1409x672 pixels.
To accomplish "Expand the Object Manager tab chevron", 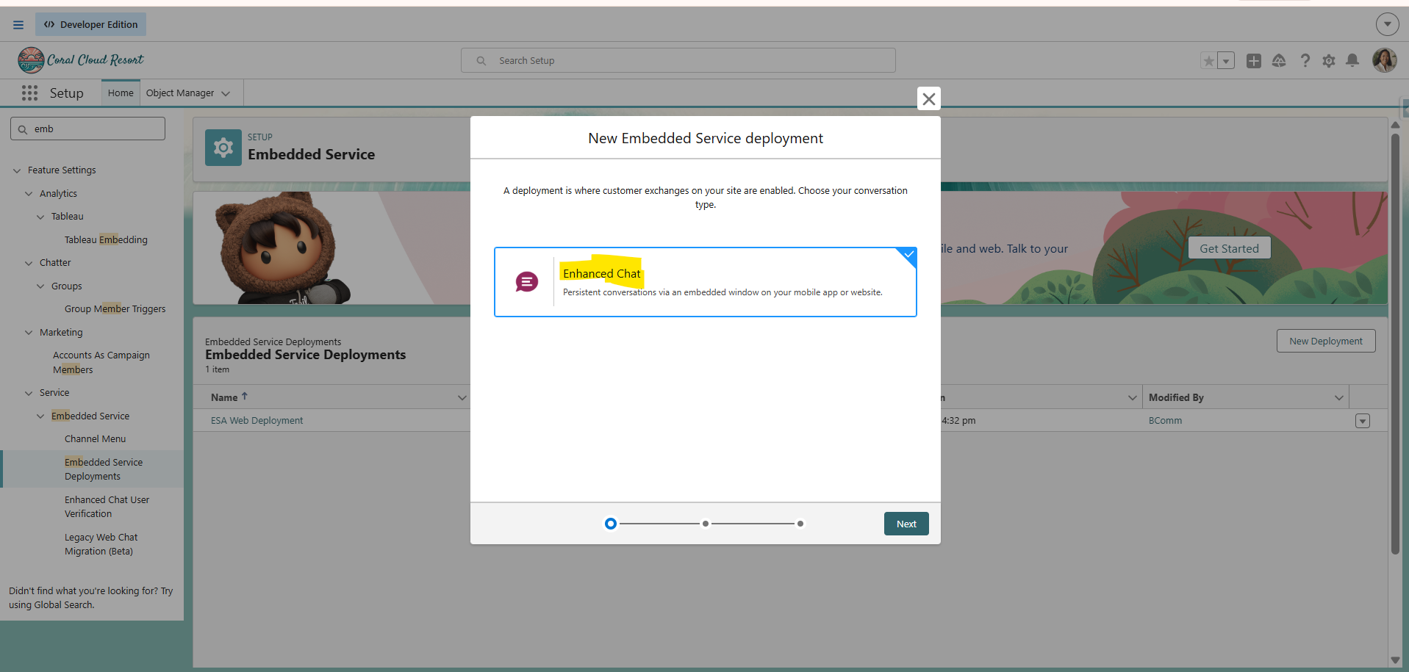I will (226, 93).
